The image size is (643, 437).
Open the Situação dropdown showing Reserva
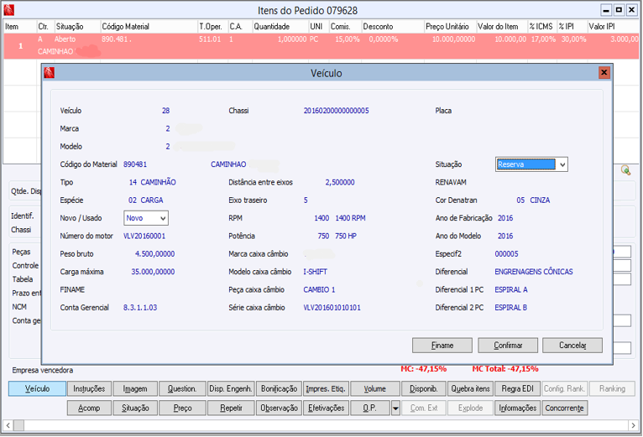562,164
